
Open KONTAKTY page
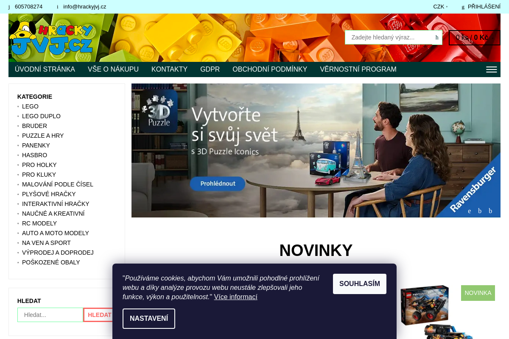coord(169,69)
